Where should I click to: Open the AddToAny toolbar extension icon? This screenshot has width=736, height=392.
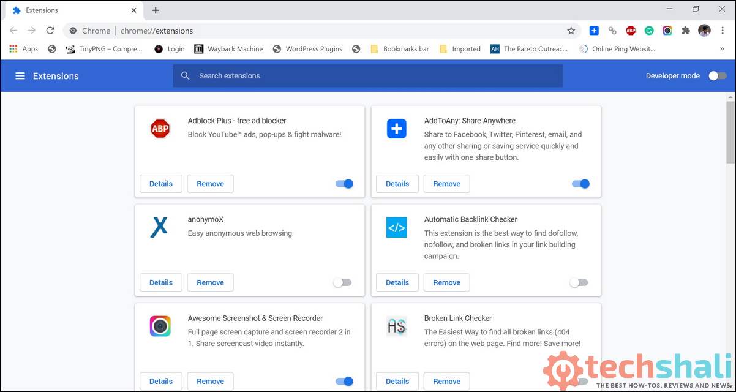594,31
